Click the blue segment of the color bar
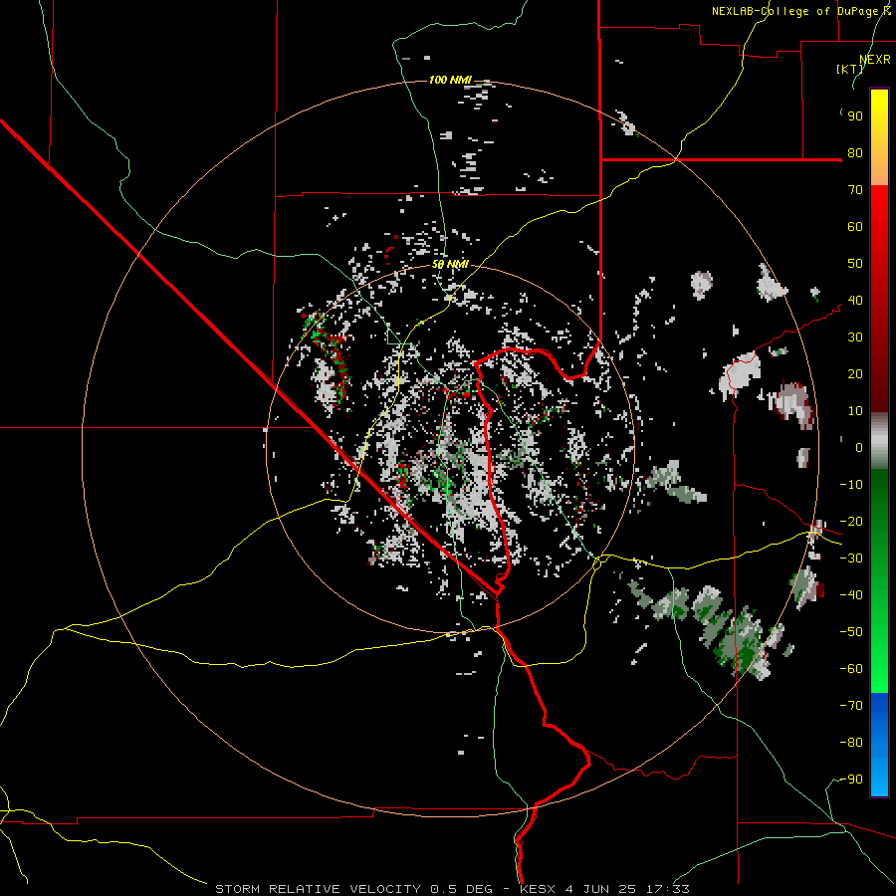 coord(879,745)
